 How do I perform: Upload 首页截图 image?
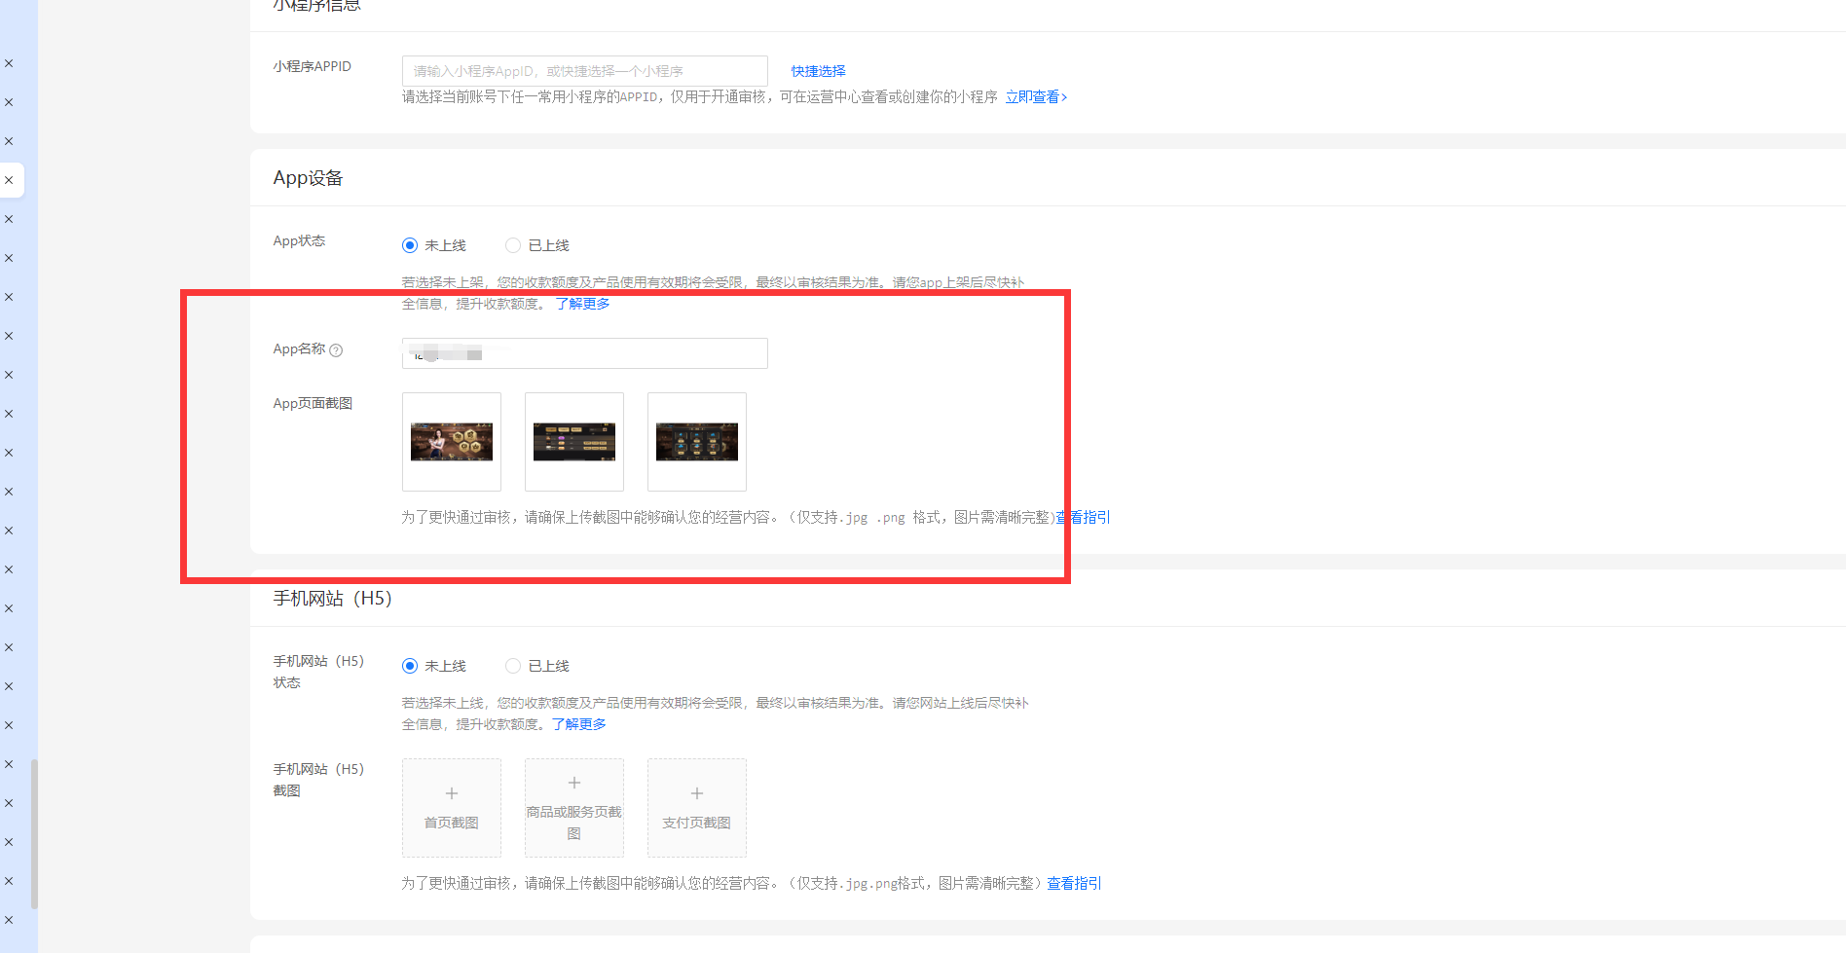pyautogui.click(x=452, y=808)
